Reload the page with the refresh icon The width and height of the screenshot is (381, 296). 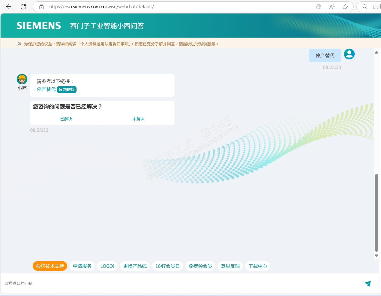pyautogui.click(x=23, y=7)
